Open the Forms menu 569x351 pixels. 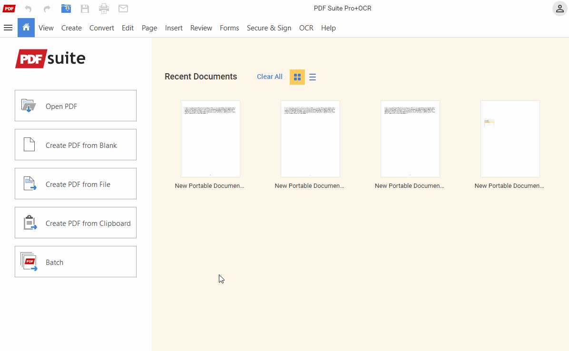point(229,28)
